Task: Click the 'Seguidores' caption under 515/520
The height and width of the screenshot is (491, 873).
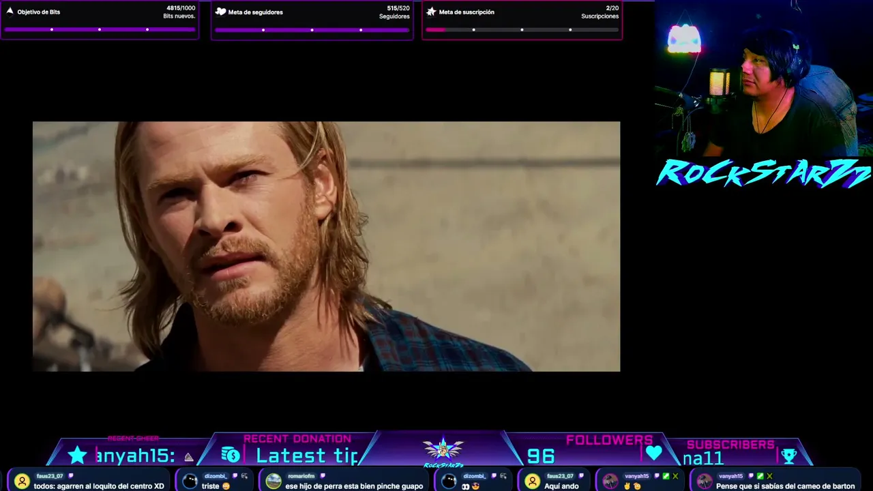Action: coord(395,16)
